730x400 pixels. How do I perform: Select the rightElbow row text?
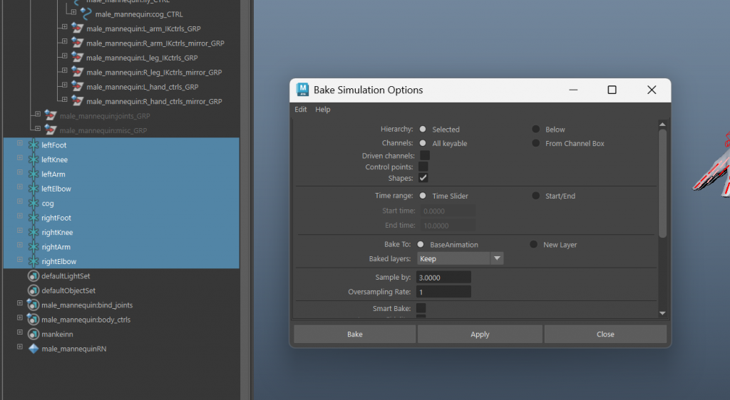58,261
